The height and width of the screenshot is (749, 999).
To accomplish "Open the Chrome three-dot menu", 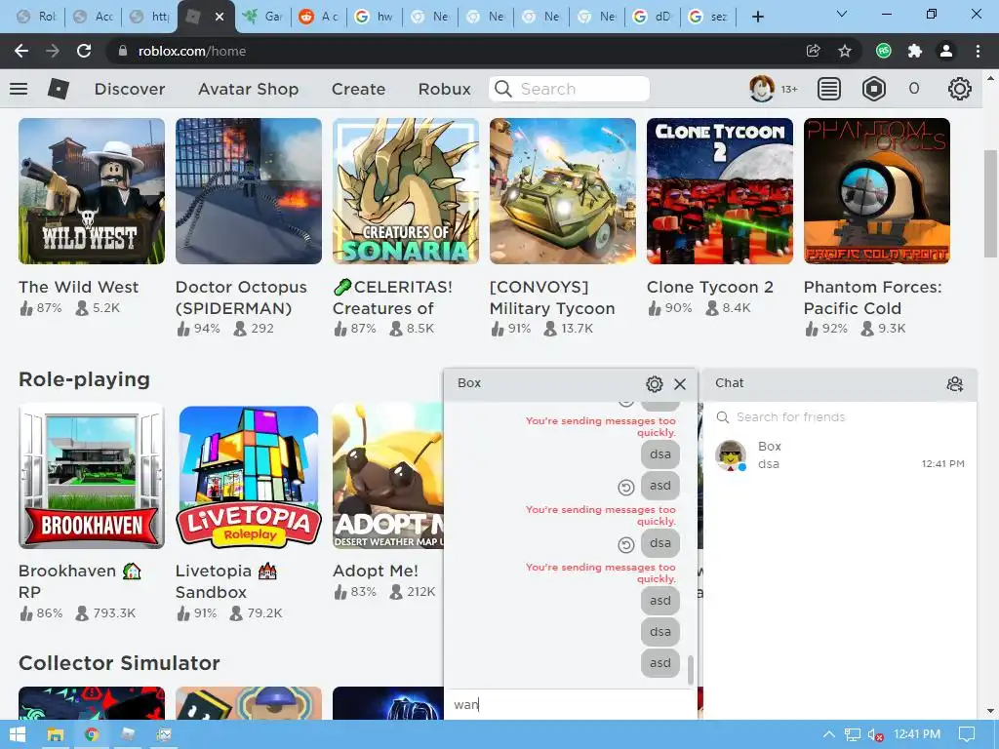I will point(978,51).
